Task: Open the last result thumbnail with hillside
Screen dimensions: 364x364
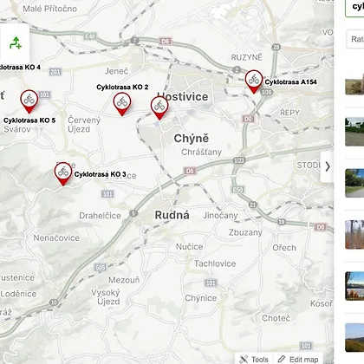Action: [354, 337]
